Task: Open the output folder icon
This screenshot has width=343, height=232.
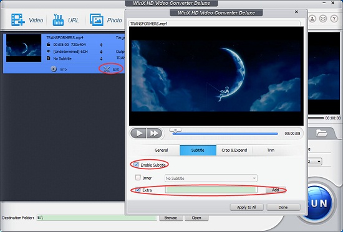Action: tap(321, 133)
